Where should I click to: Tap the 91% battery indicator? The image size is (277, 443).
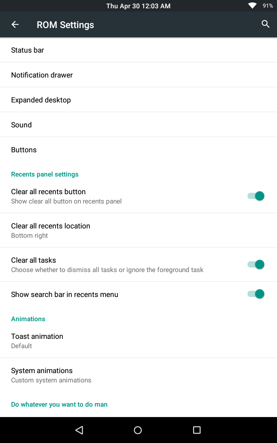click(268, 6)
